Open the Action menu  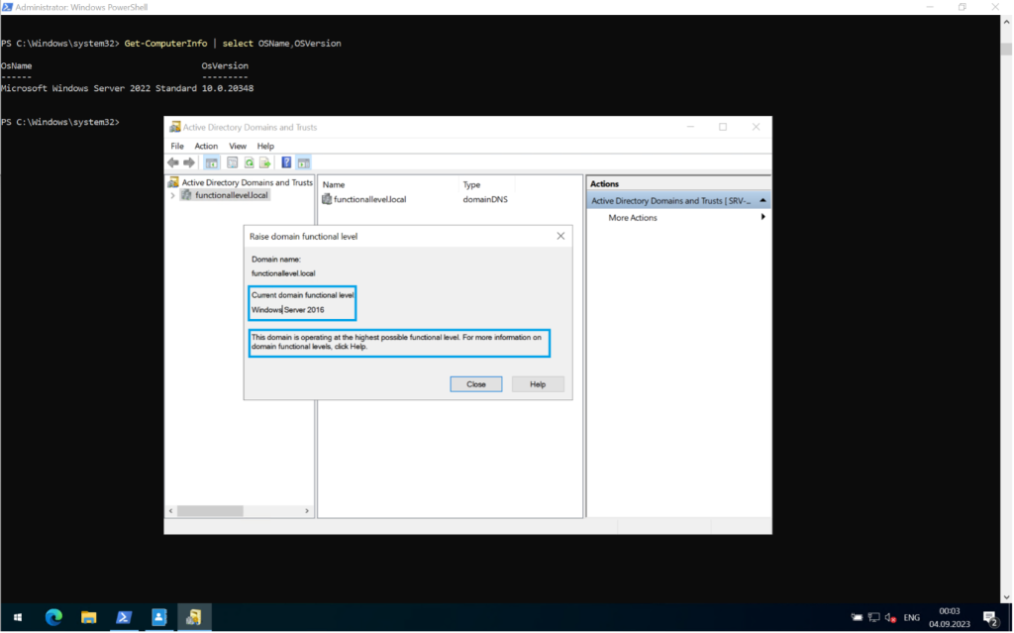(206, 146)
